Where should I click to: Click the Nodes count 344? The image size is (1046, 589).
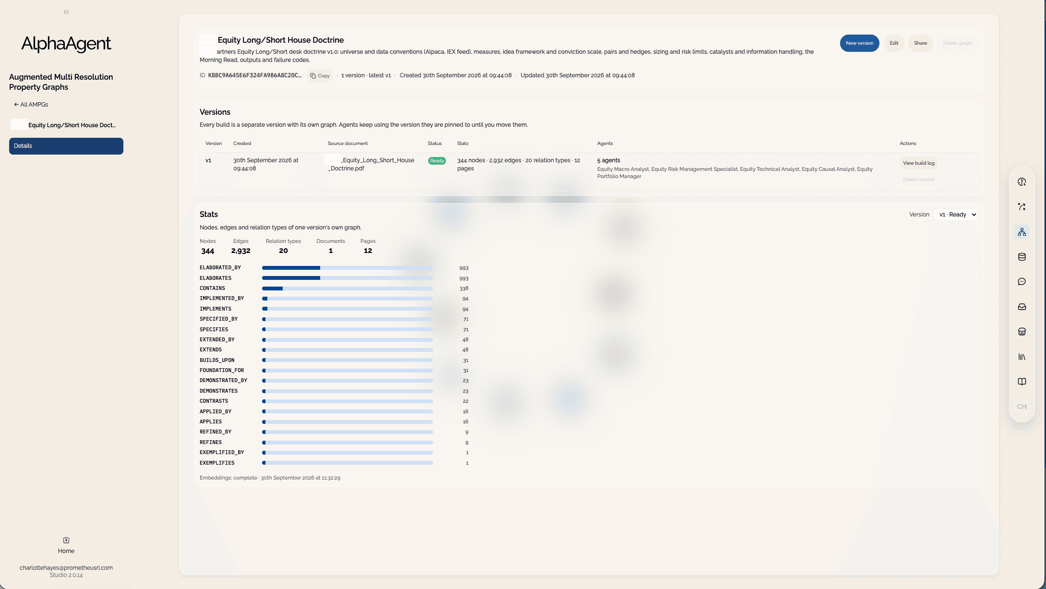click(208, 251)
